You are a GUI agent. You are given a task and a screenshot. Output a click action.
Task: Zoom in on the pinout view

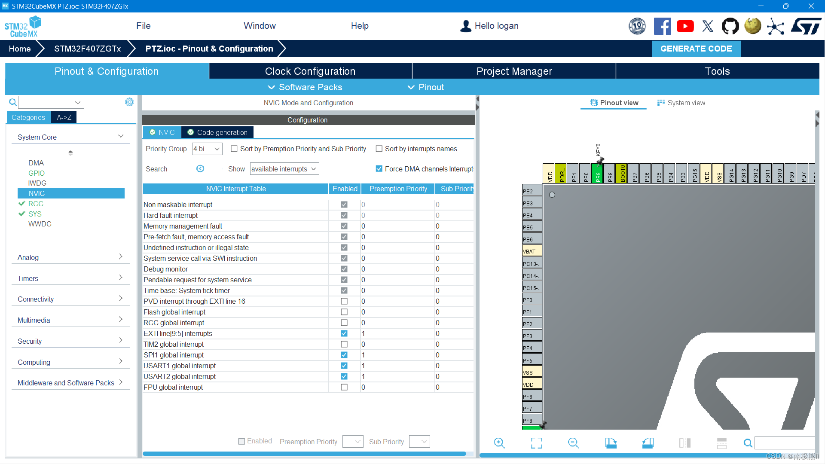tap(499, 443)
